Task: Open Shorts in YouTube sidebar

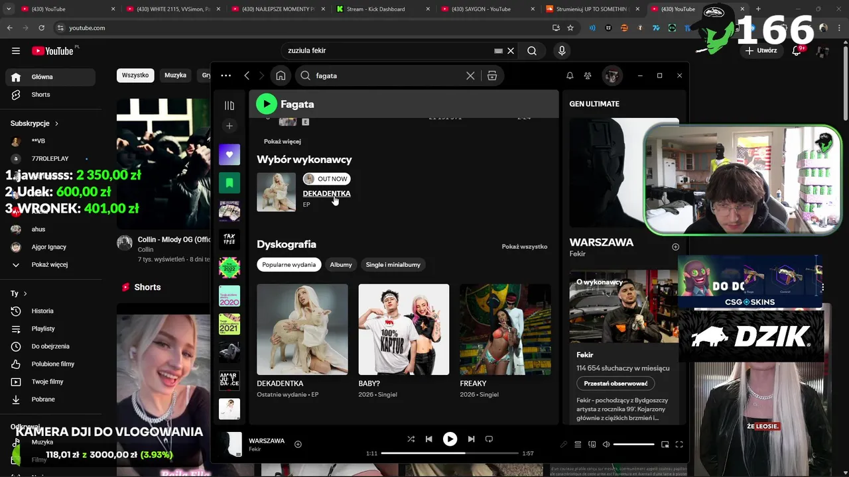Action: pos(49,95)
